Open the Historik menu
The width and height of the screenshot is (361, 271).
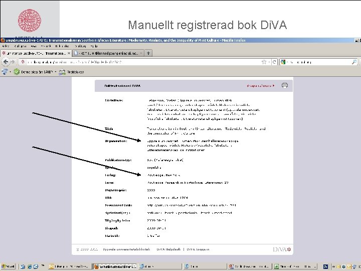pyautogui.click(x=46, y=46)
